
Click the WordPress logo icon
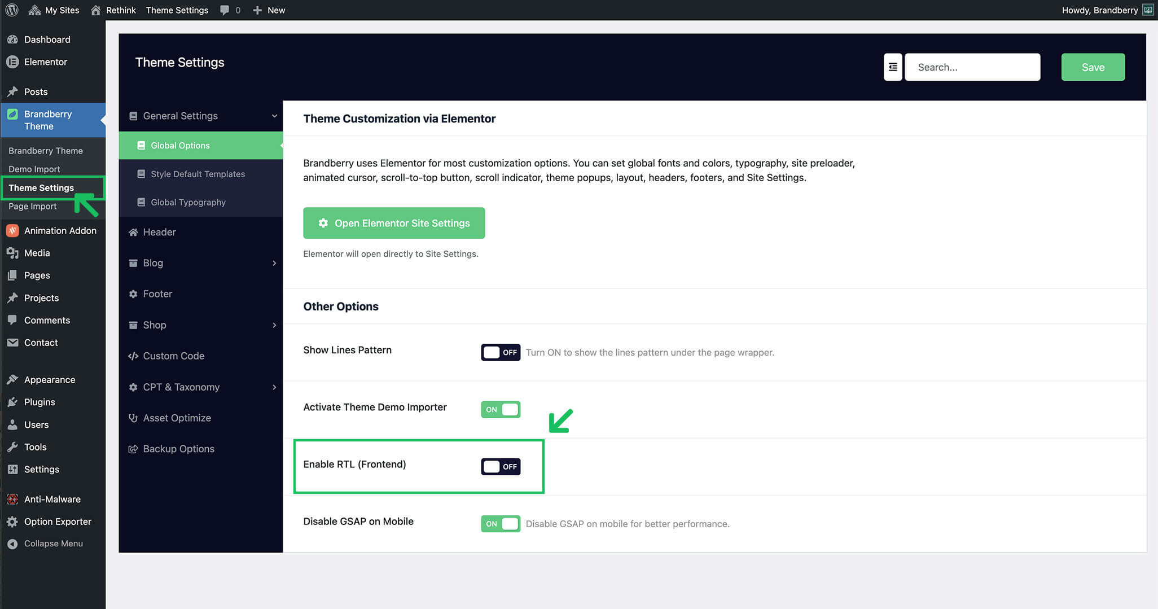(12, 10)
